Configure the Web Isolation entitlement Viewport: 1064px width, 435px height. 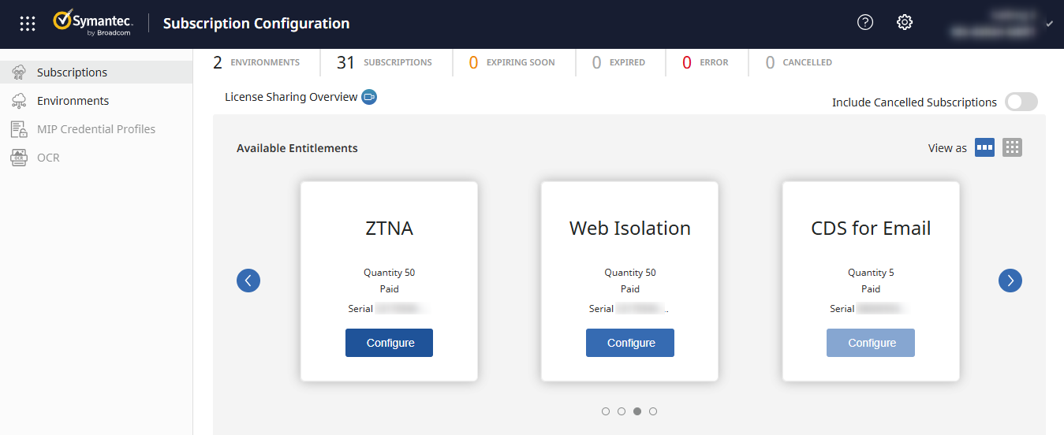coord(630,343)
